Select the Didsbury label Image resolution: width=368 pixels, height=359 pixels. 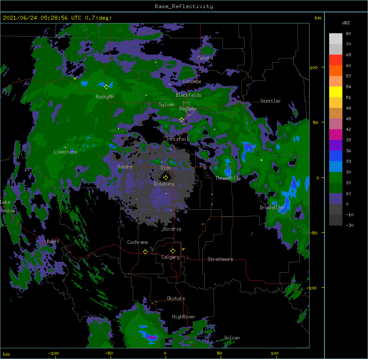click(164, 184)
